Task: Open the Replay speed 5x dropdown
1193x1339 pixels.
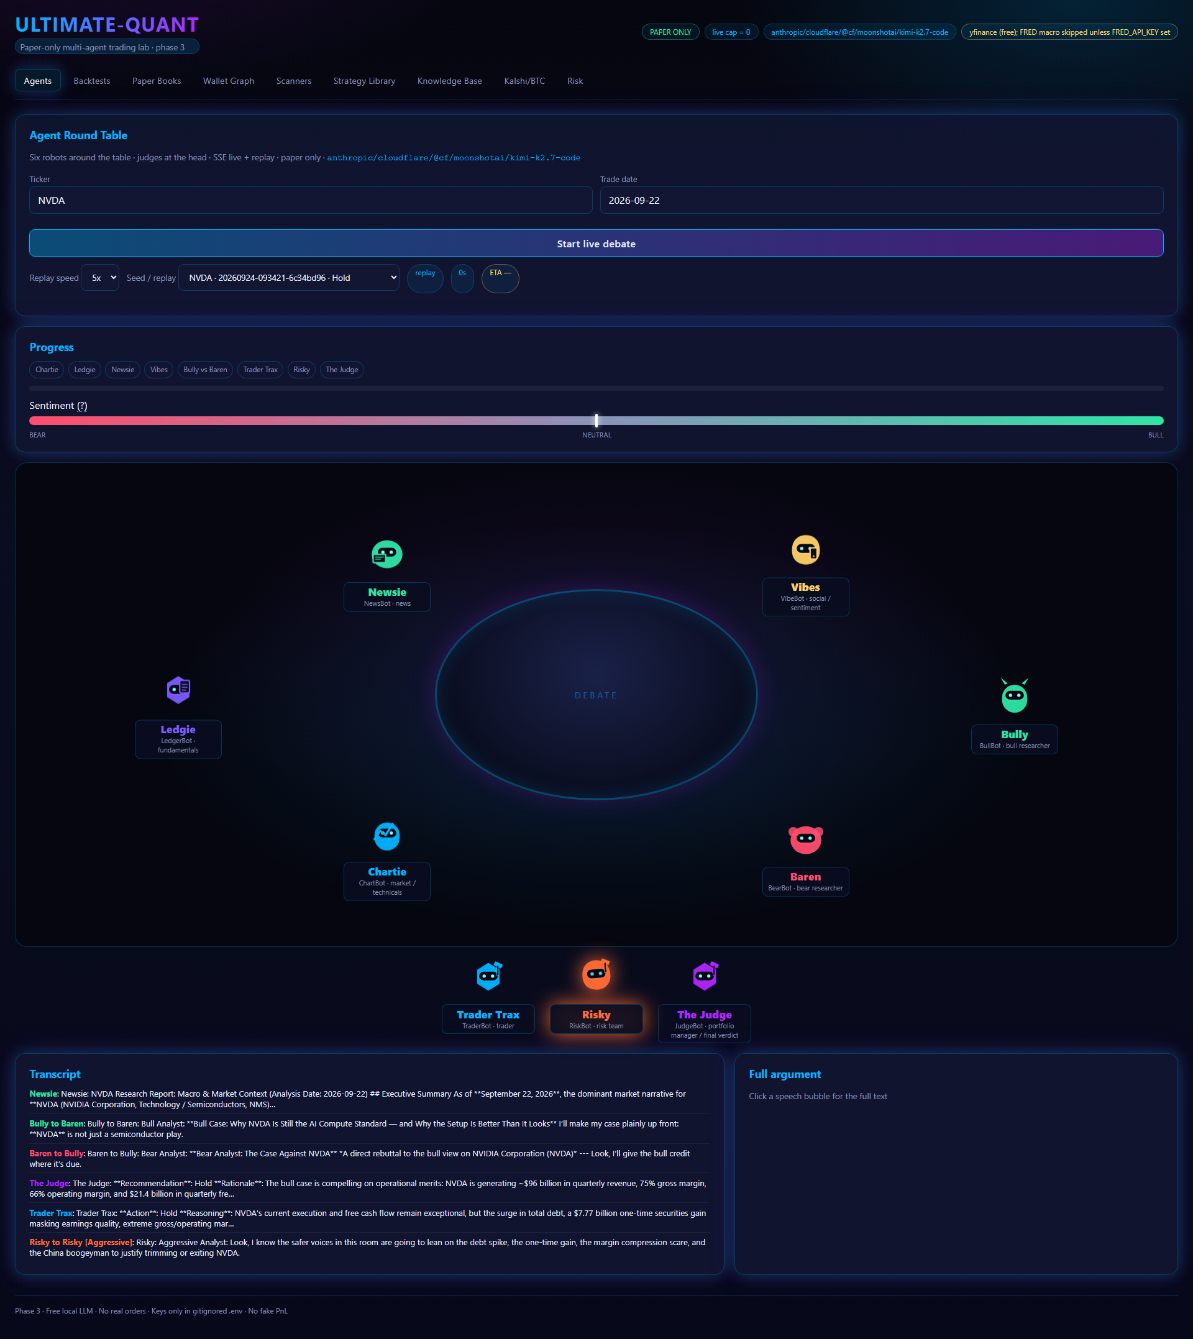Action: click(x=99, y=278)
